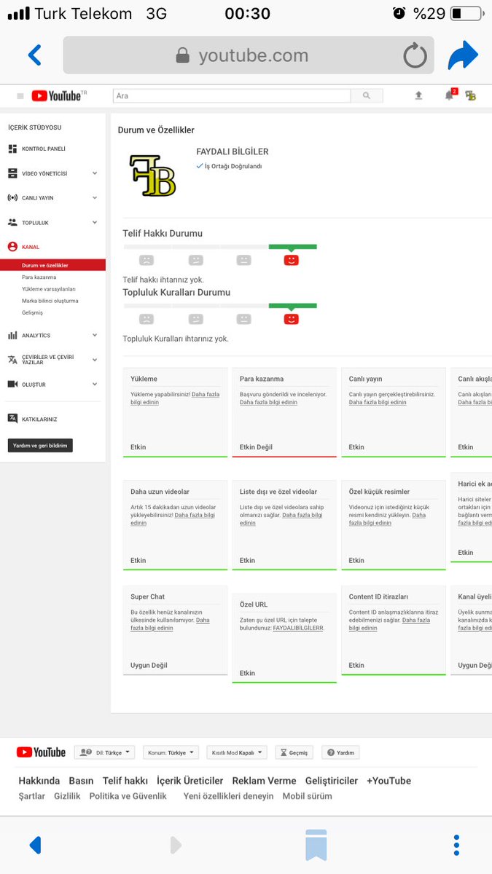492x874 pixels.
Task: Expand the Analytics section
Action: (95, 335)
